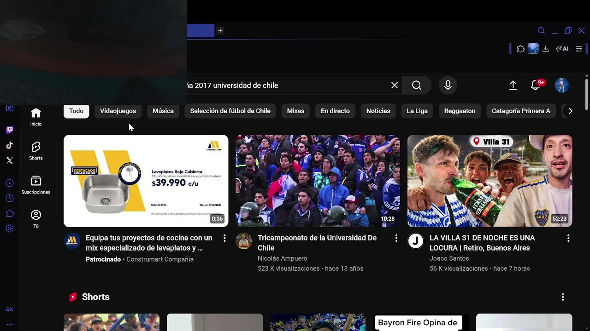This screenshot has width=590, height=331.
Task: Open the YouTube account avatar menu
Action: [x=562, y=86]
